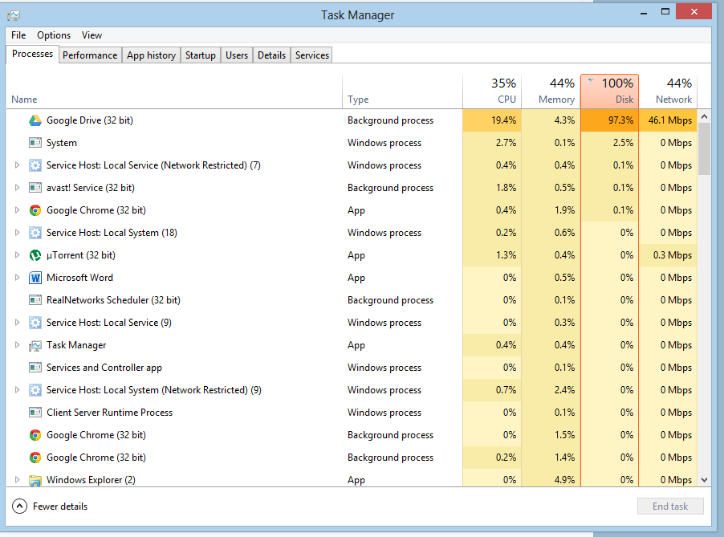Go to the Services tab

click(x=312, y=55)
